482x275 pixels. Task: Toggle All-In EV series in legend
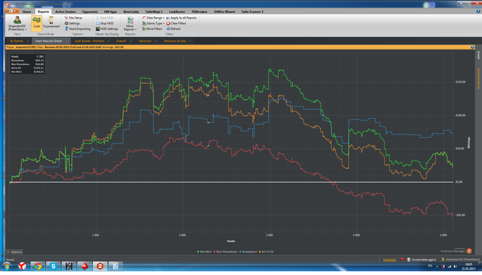point(266,252)
